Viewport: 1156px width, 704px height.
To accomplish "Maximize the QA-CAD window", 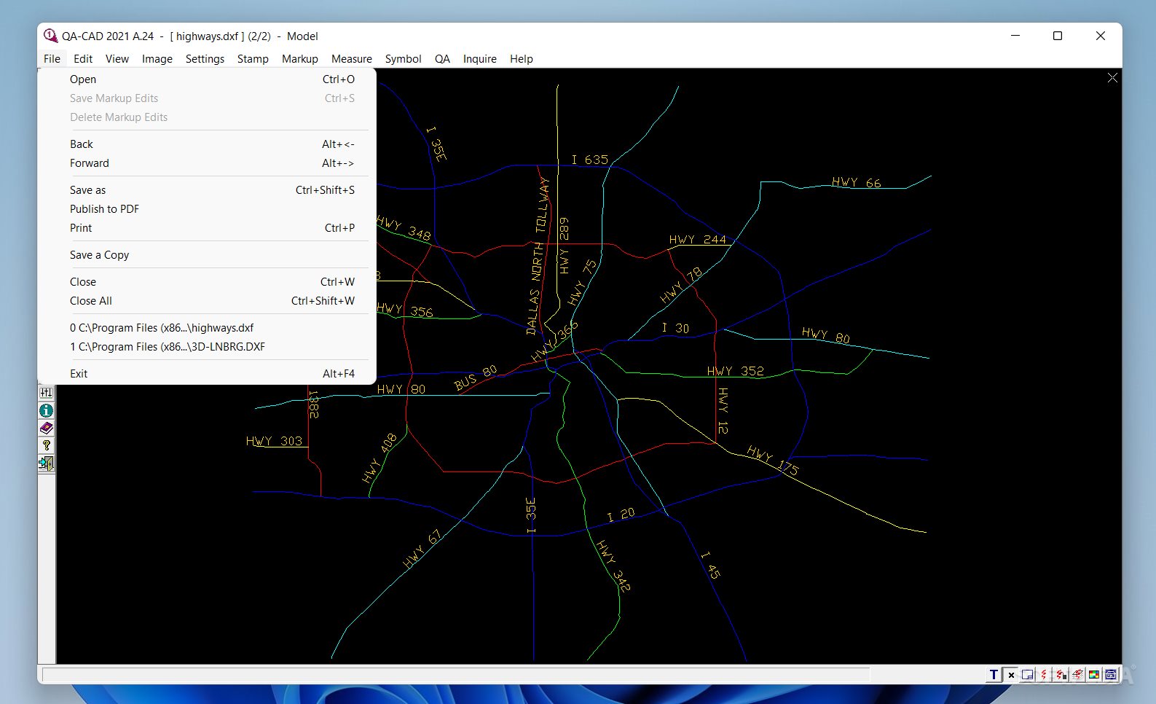I will [x=1058, y=36].
